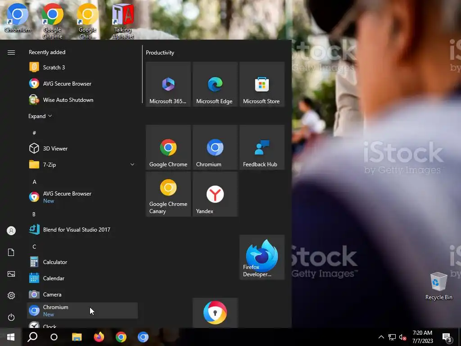Open the Calendar app

click(82, 278)
